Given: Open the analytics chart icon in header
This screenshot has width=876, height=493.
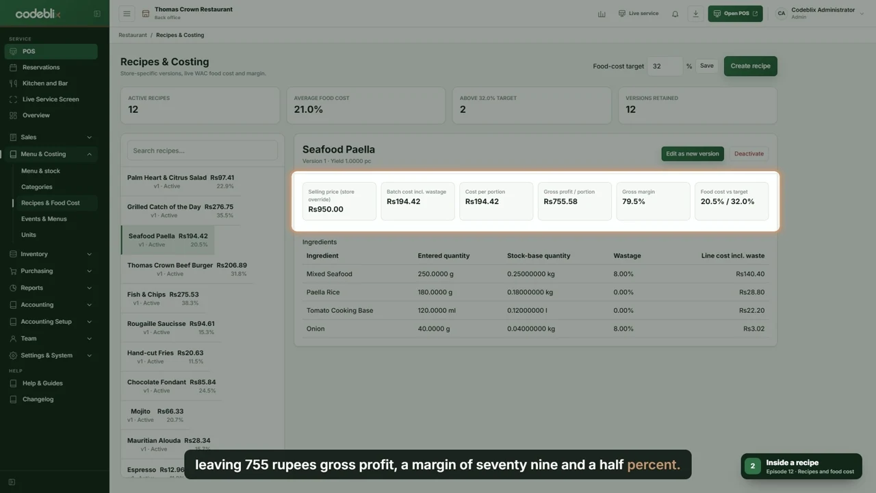Looking at the screenshot, I should click(602, 14).
